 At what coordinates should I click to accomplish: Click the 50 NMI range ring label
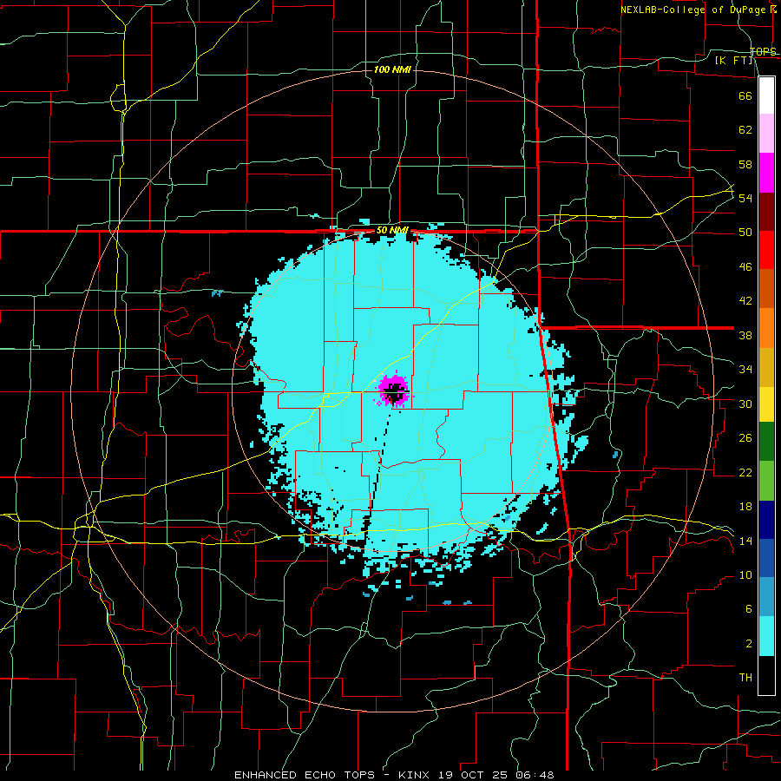tap(392, 230)
